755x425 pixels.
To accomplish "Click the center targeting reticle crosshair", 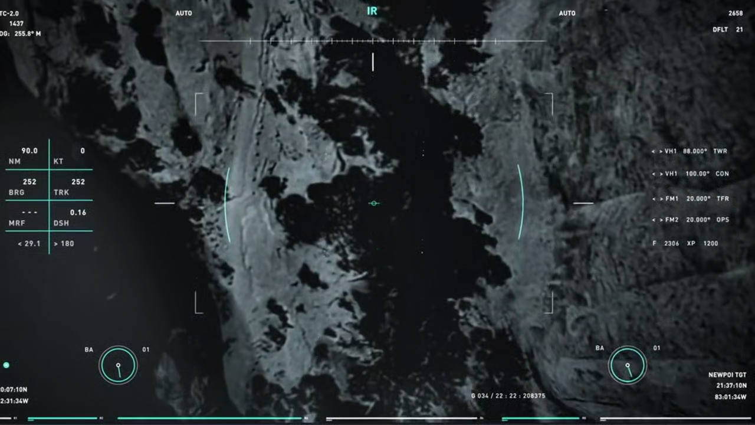I will pos(373,203).
